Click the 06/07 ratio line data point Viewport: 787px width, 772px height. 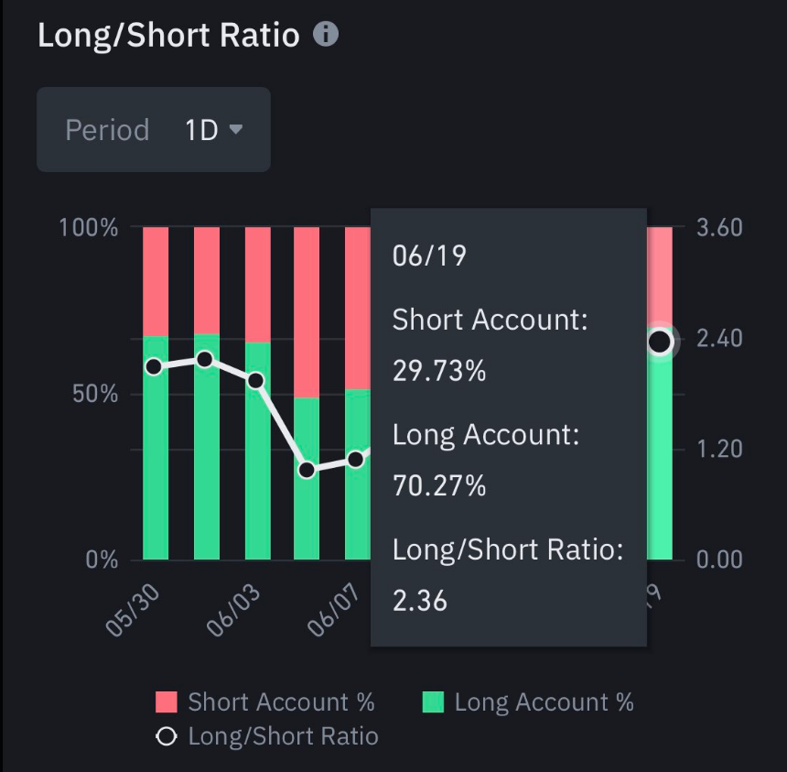click(356, 460)
